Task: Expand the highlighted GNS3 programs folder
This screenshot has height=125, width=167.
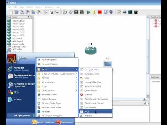Action: [57, 69]
